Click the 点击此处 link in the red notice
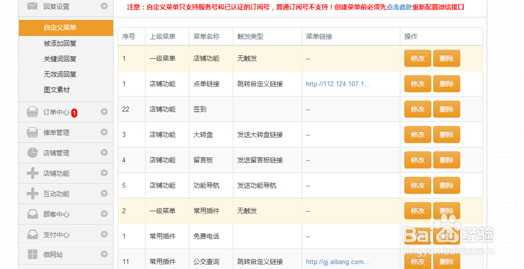Viewport: 524px width, 269px height. (399, 7)
